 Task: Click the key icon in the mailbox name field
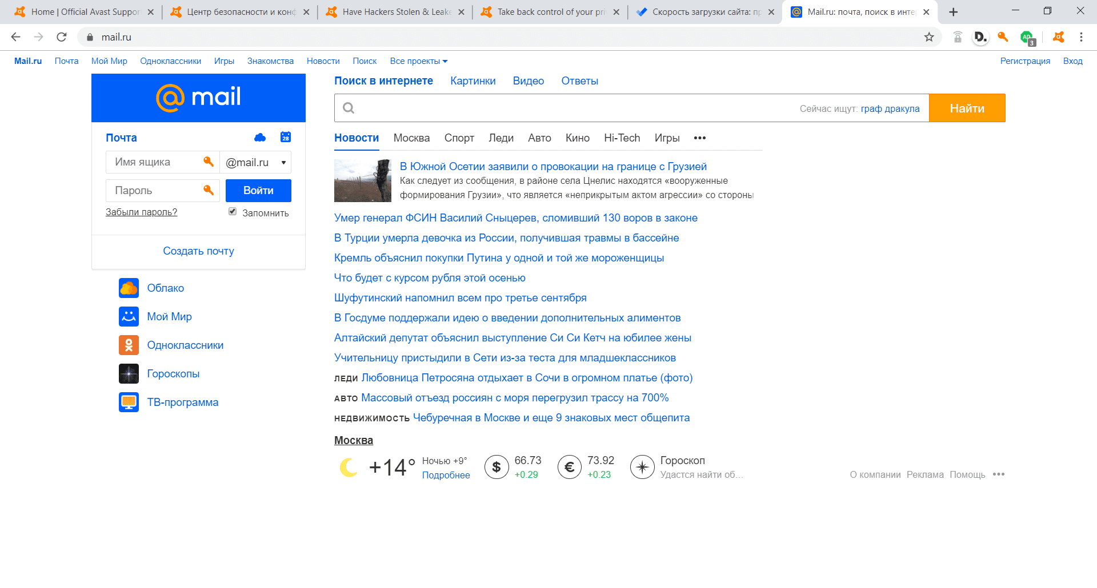pos(209,162)
